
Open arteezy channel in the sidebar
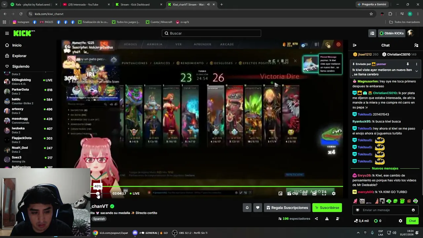tap(28, 111)
